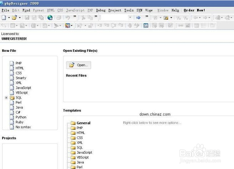234x169 pixels.
Task: Click the yellow tag bookmark toolbar icon
Action: [x=166, y=18]
